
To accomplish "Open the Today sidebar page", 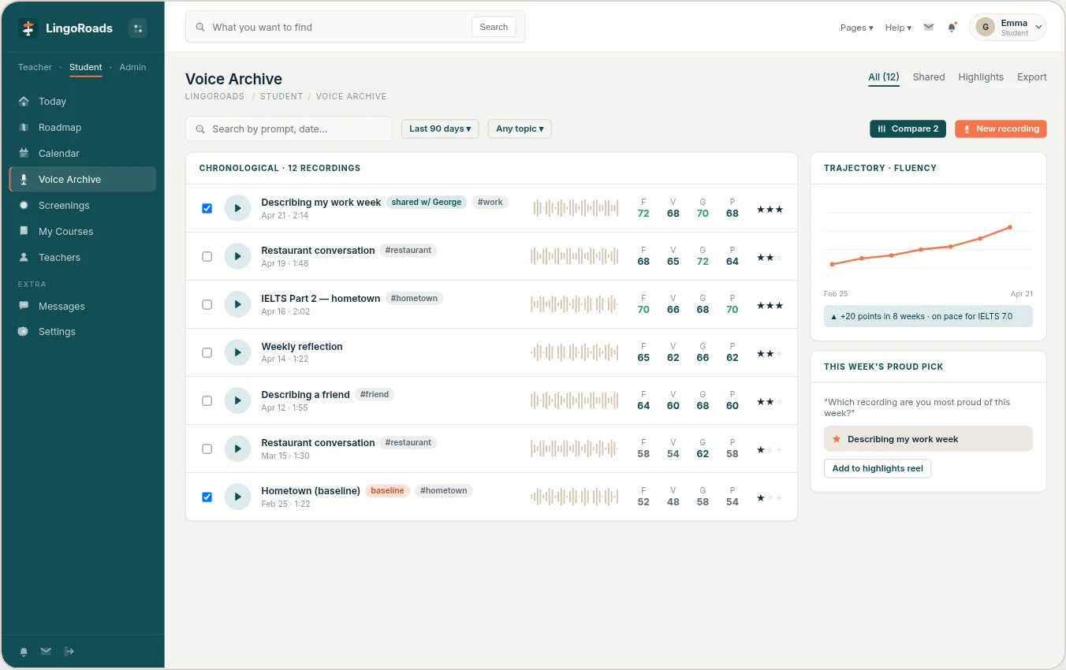I will tap(82, 101).
